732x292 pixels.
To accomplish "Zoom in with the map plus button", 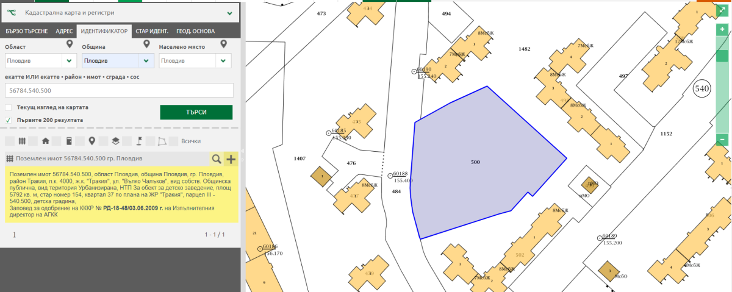I will coord(722,29).
